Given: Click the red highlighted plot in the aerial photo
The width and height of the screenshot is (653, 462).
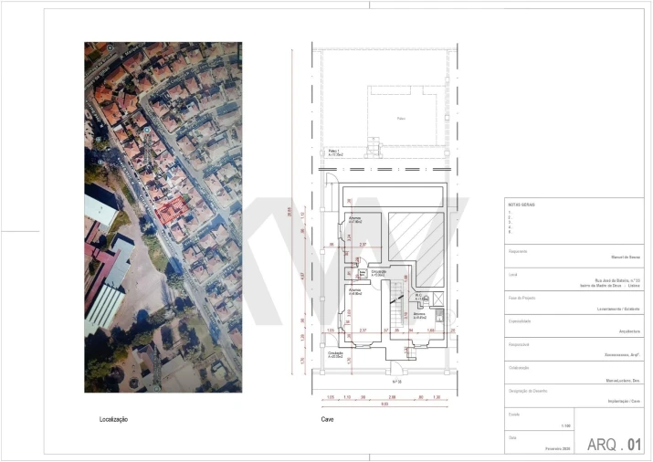Looking at the screenshot, I should point(171,210).
